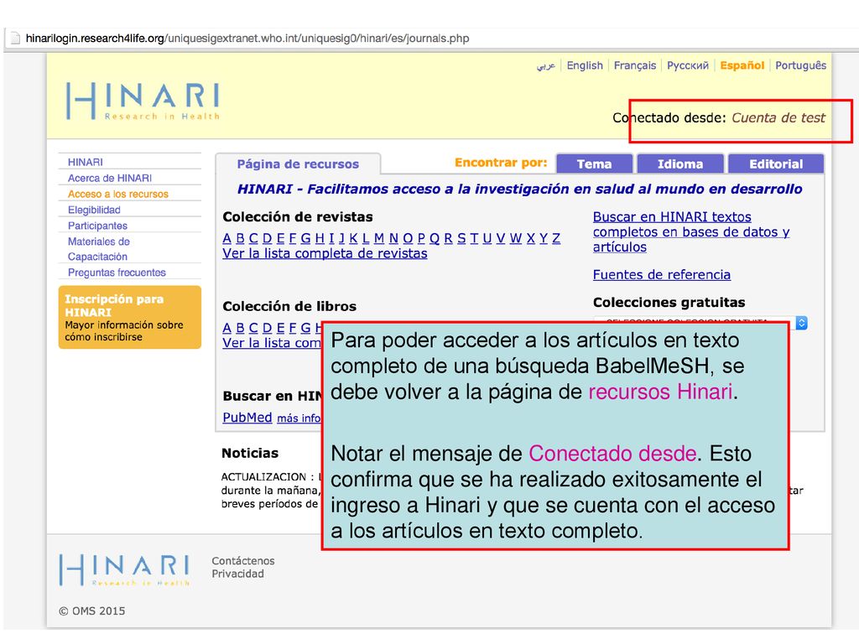This screenshot has width=859, height=644.
Task: Switch language to Português
Action: (800, 65)
